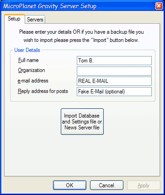Click the greyed-out Apply button
This screenshot has width=165, height=195.
tap(144, 185)
